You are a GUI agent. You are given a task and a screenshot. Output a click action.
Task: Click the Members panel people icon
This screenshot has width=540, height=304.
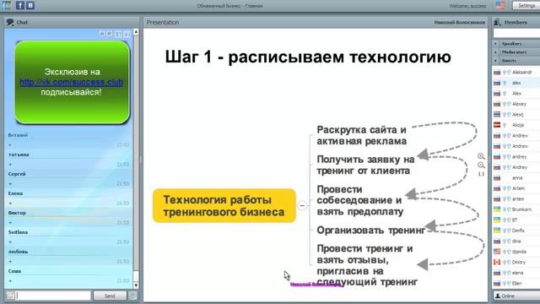(497, 23)
